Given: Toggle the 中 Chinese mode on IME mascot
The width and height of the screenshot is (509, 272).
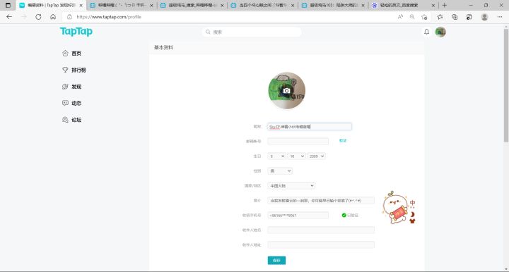Looking at the screenshot, I should point(412,203).
